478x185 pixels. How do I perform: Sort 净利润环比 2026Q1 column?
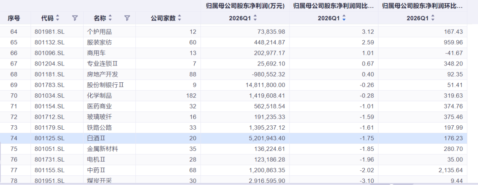tap(432, 18)
